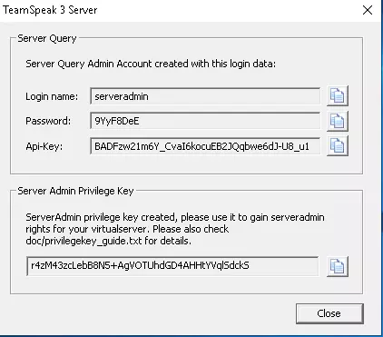The image size is (383, 337).
Task: Click the Close button
Action: (329, 313)
